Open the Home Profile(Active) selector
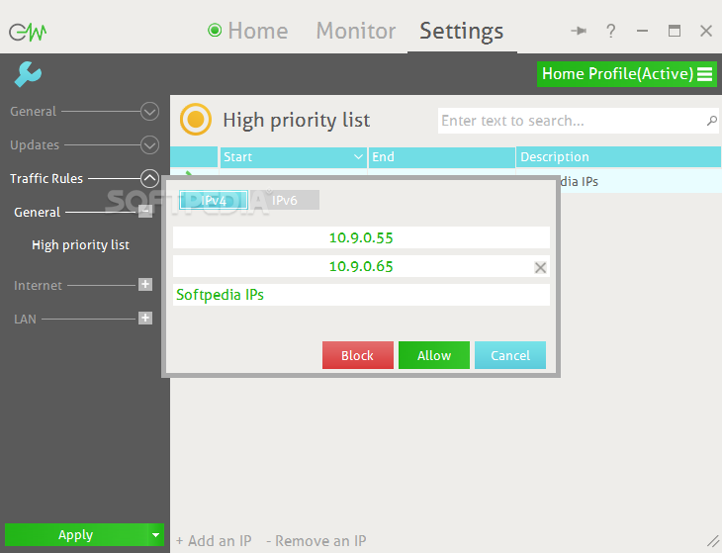Image resolution: width=722 pixels, height=553 pixels. (627, 74)
